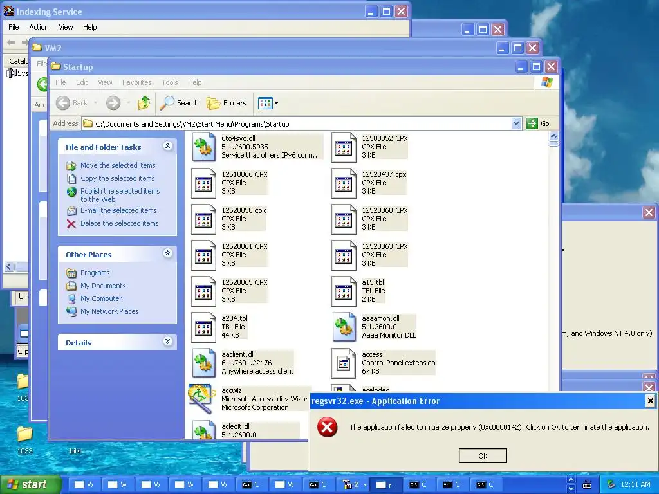The width and height of the screenshot is (659, 494).
Task: Toggle the Folders pane
Action: coord(226,103)
